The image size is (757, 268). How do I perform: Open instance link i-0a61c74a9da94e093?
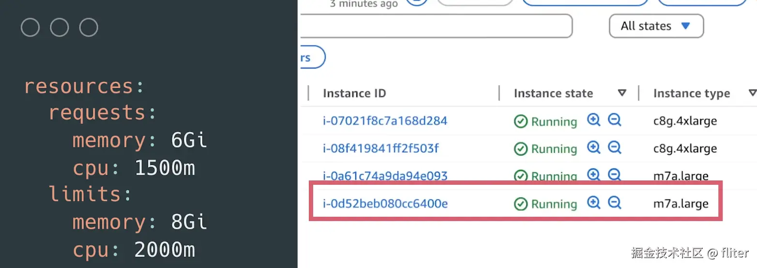pos(385,176)
